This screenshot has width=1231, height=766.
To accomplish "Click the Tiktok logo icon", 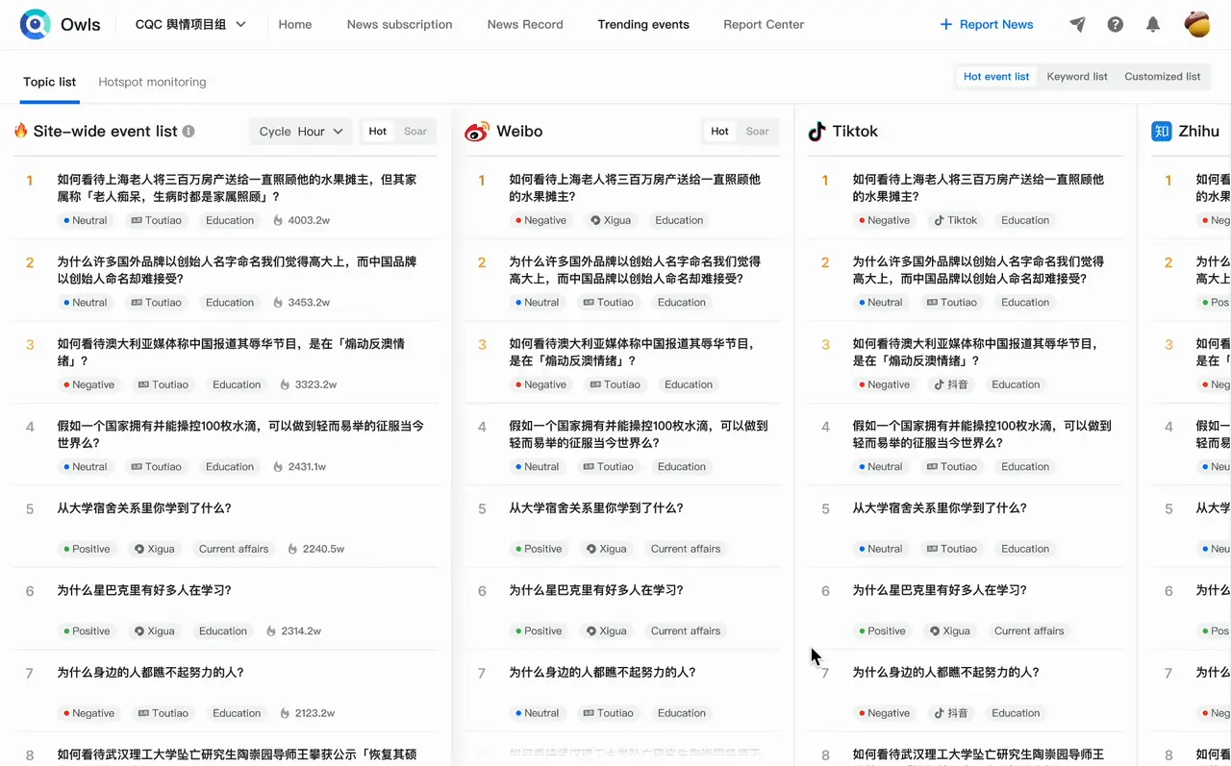I will (816, 132).
